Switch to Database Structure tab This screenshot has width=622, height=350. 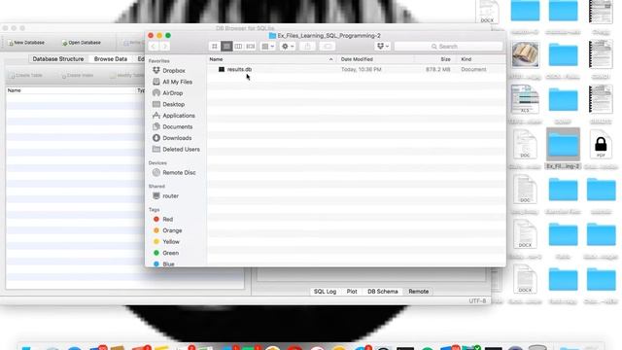[58, 58]
